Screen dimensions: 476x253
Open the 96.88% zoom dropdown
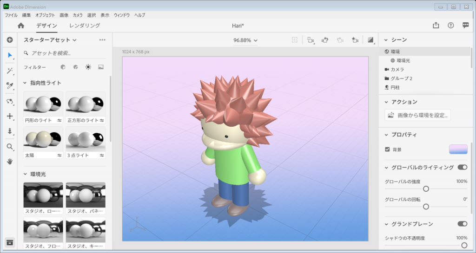pos(245,40)
